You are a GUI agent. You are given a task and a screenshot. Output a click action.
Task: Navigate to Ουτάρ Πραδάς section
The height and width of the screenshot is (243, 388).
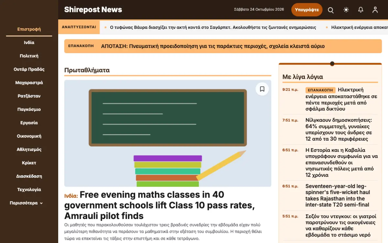click(x=29, y=69)
